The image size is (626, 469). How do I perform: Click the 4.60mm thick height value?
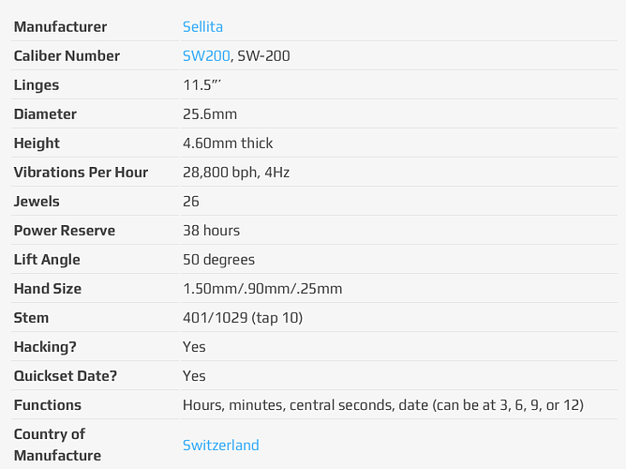click(x=228, y=143)
